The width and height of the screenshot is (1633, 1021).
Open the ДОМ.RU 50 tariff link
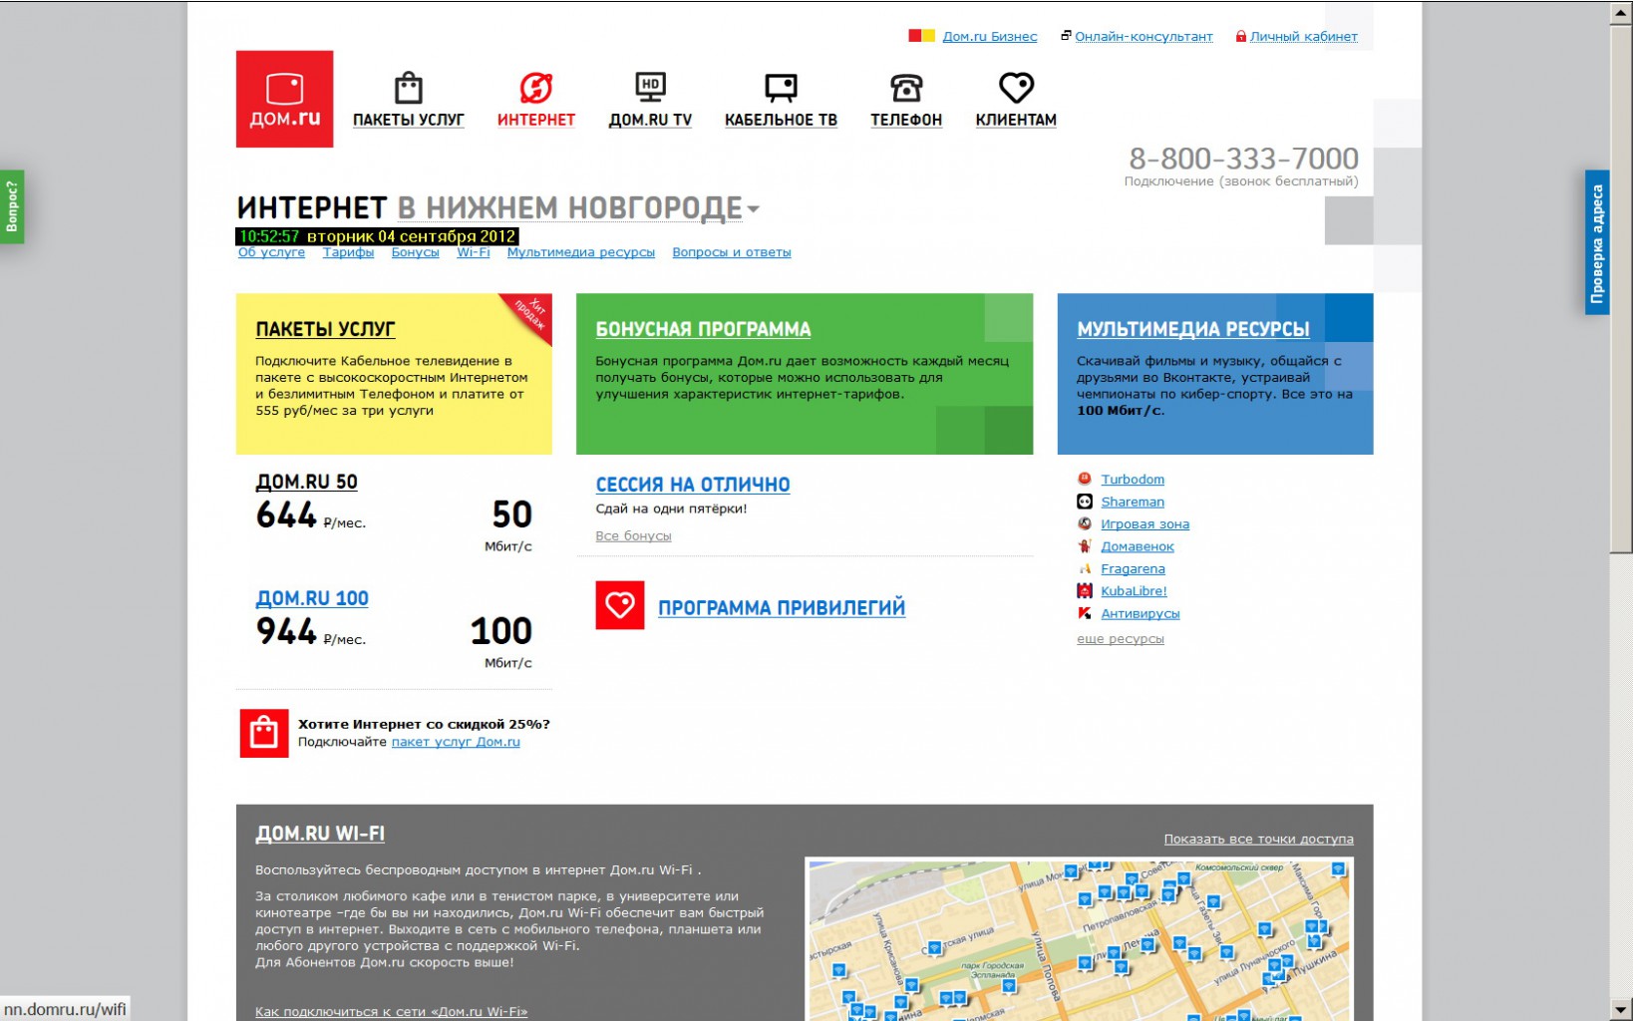pos(306,482)
